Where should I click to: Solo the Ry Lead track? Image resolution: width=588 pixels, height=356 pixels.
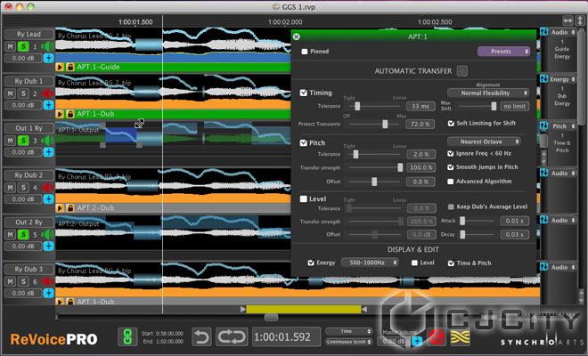tap(23, 46)
